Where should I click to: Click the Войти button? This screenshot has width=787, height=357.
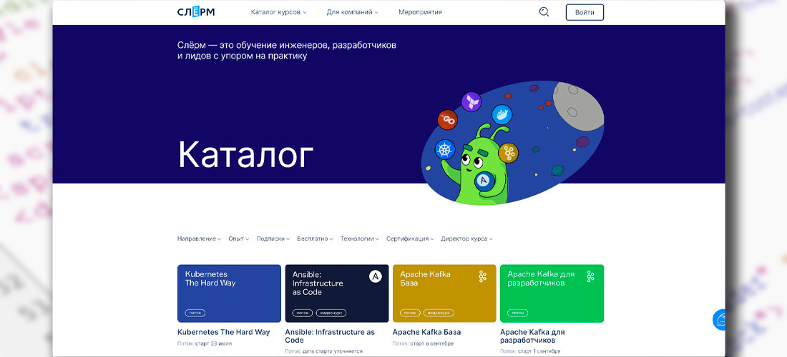585,12
